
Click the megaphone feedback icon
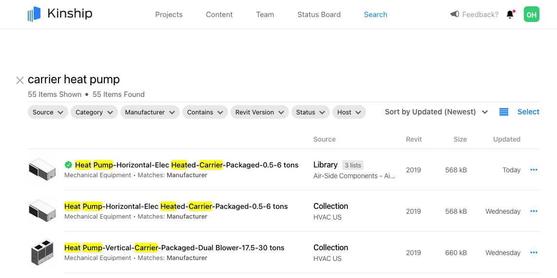[454, 14]
